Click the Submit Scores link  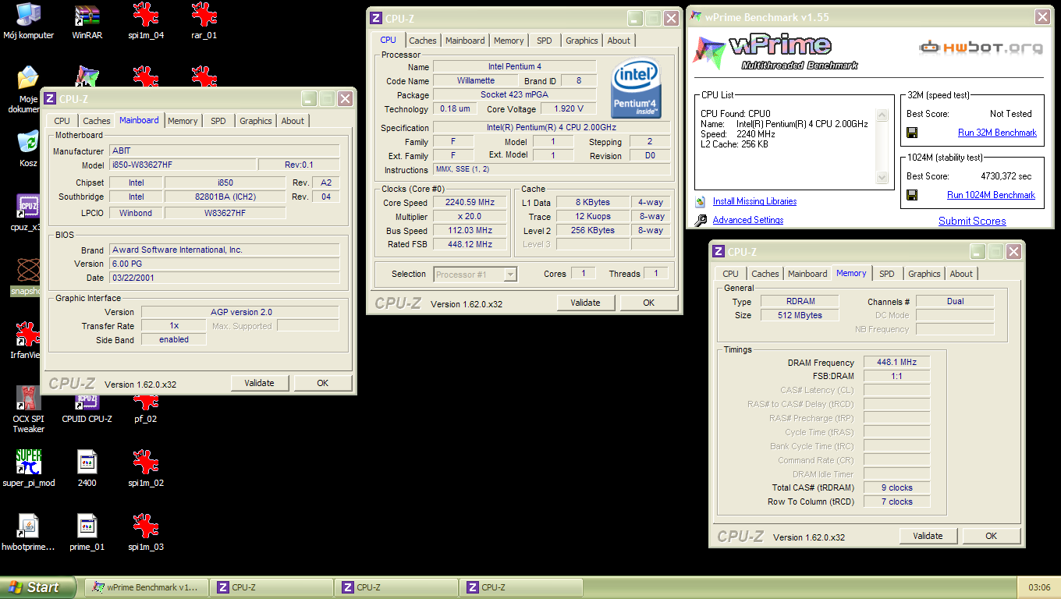coord(972,221)
